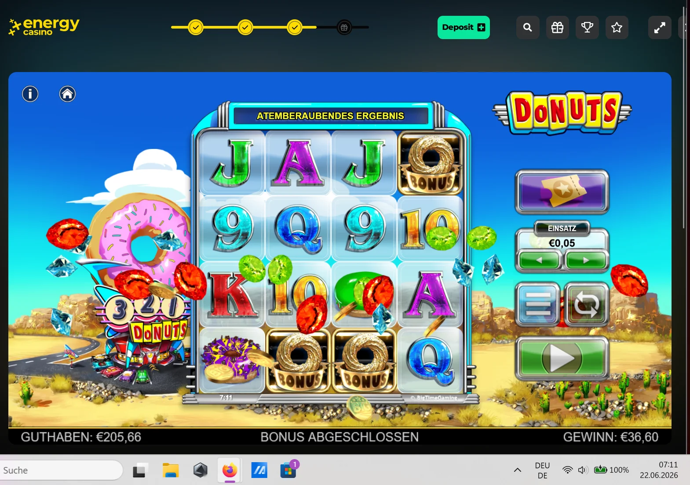Open clock and date 22.06.2026
Image resolution: width=690 pixels, height=485 pixels.
click(659, 470)
